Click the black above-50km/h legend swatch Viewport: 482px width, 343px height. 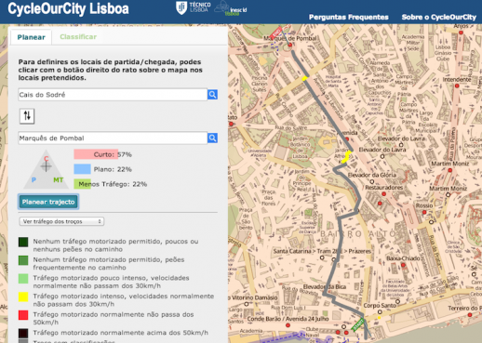click(23, 334)
